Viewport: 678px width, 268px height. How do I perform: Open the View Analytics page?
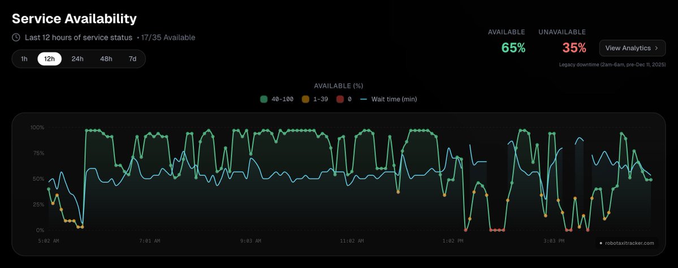[x=632, y=48]
